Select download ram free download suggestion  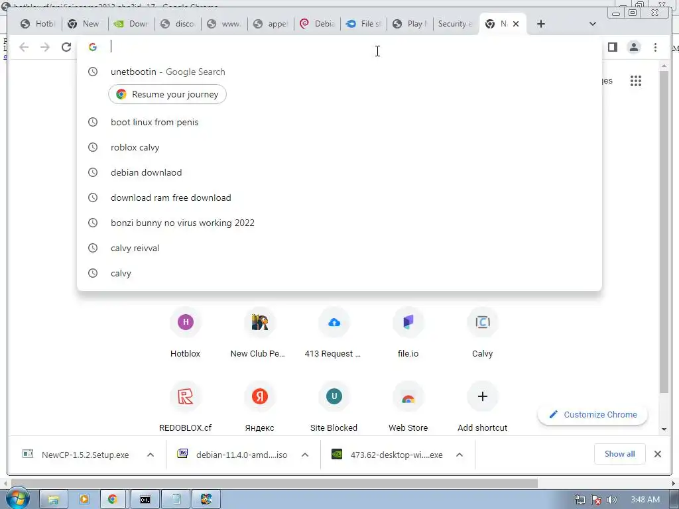click(339, 198)
